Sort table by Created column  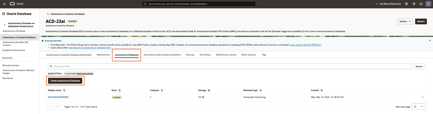tap(322, 90)
